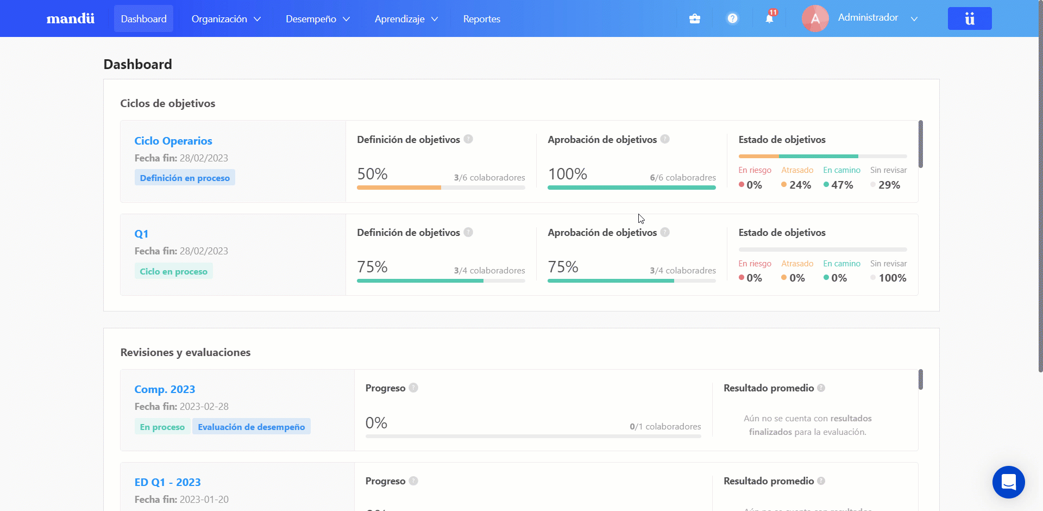Click the blue ü button at top right
This screenshot has width=1043, height=511.
(x=970, y=18)
